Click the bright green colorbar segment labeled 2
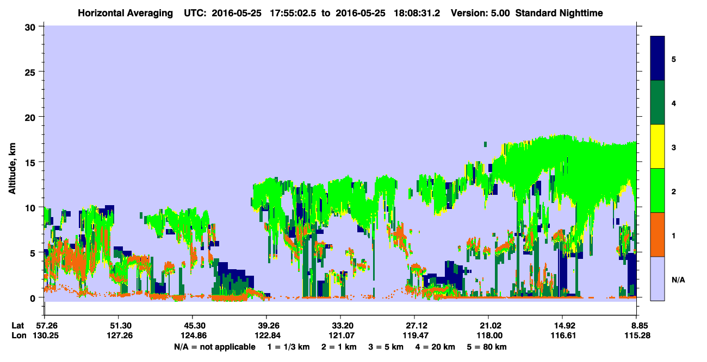The width and height of the screenshot is (707, 362). click(x=658, y=190)
